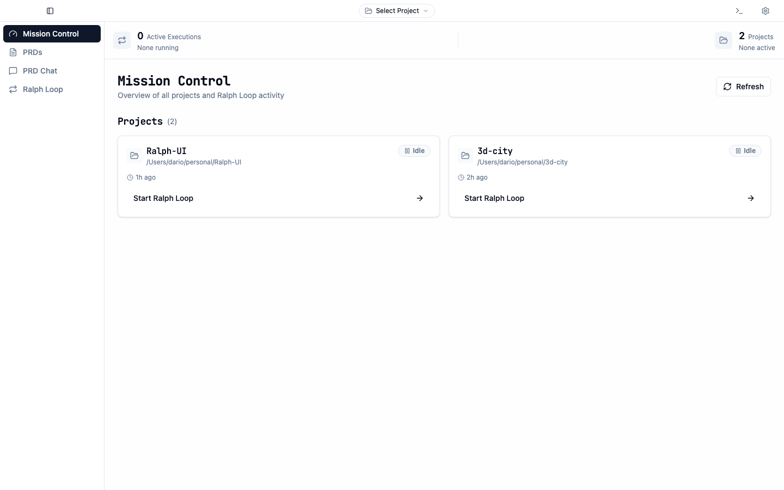The height and width of the screenshot is (490, 784).
Task: Click the Idle status badge on Ralph-UI
Action: click(414, 151)
